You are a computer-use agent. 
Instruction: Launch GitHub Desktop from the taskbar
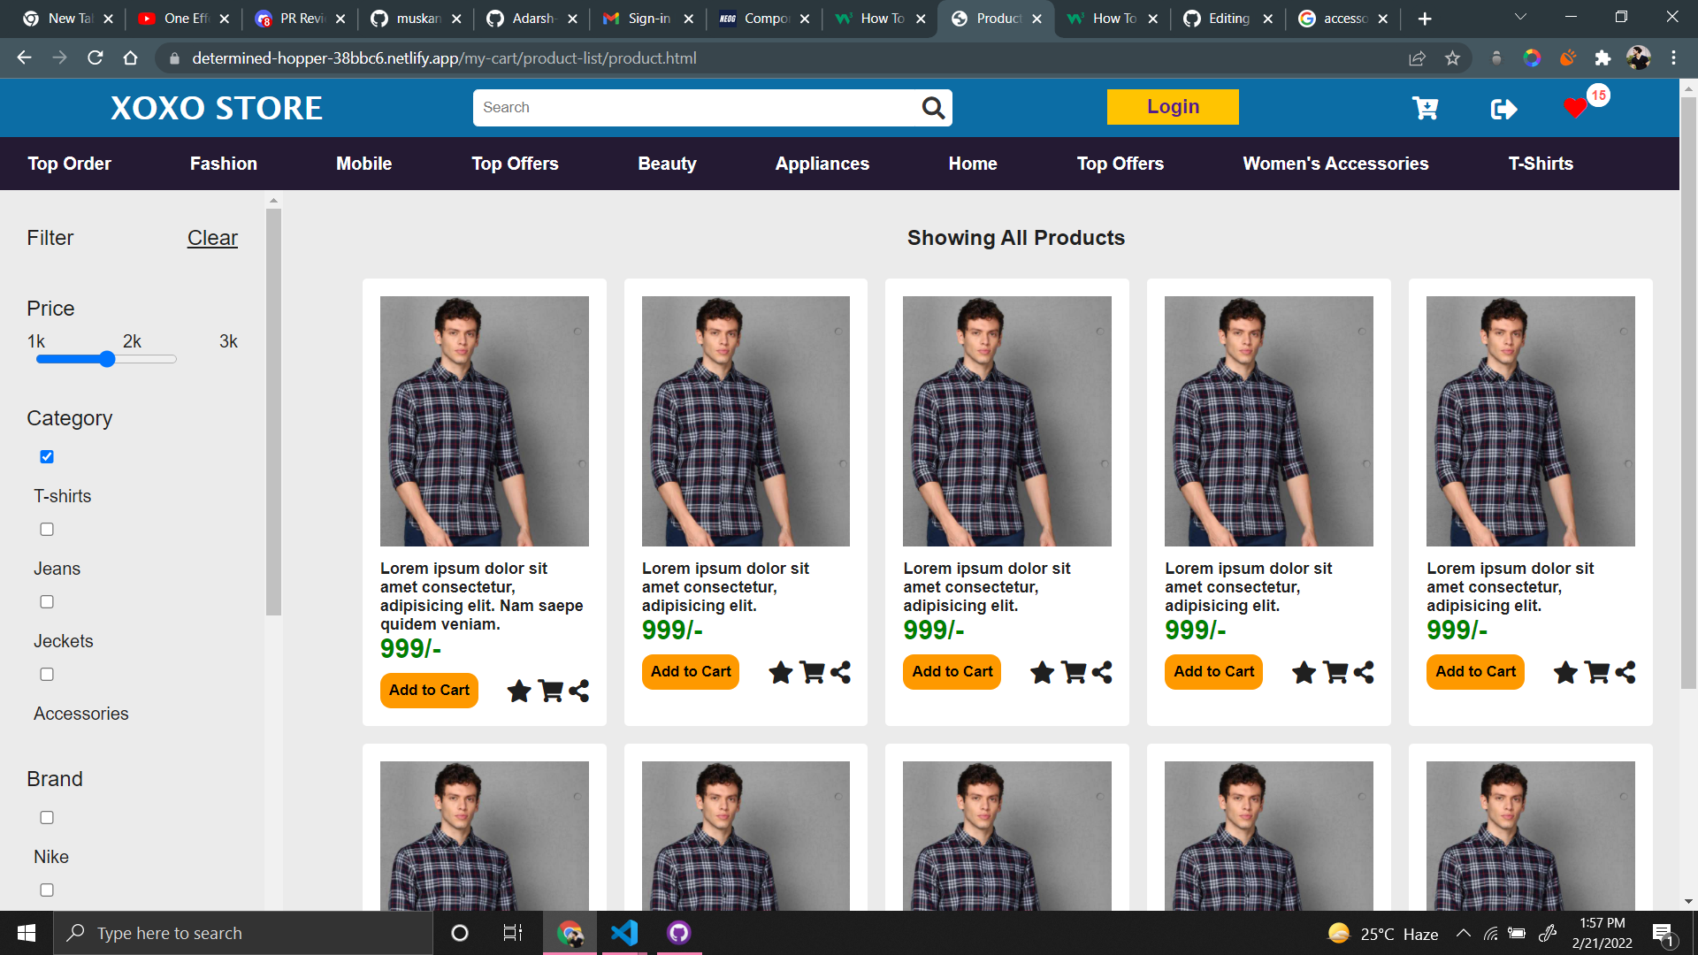(x=677, y=932)
